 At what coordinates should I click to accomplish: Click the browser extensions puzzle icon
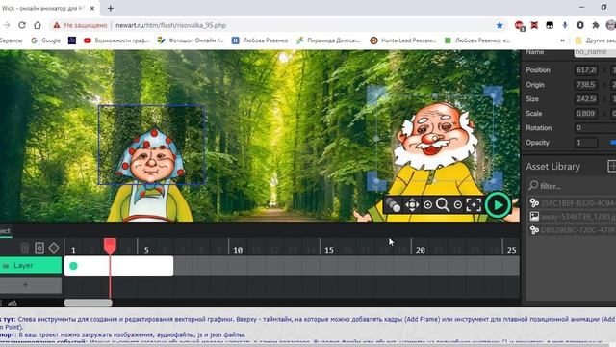(x=596, y=25)
